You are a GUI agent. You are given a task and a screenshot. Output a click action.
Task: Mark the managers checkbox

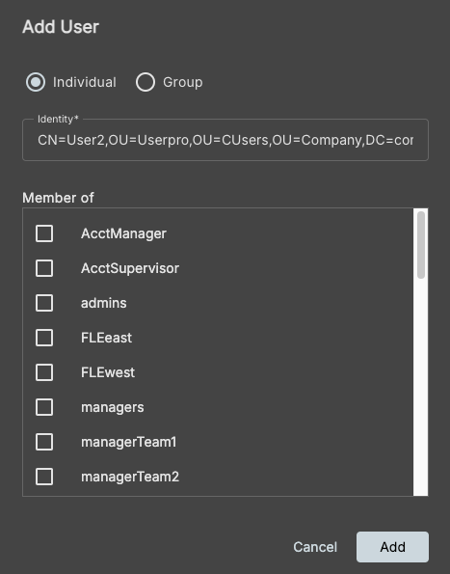[44, 407]
